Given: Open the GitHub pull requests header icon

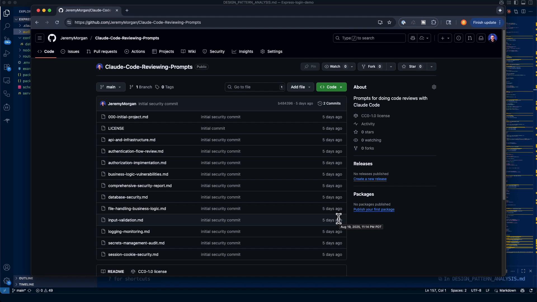Looking at the screenshot, I should tap(470, 38).
